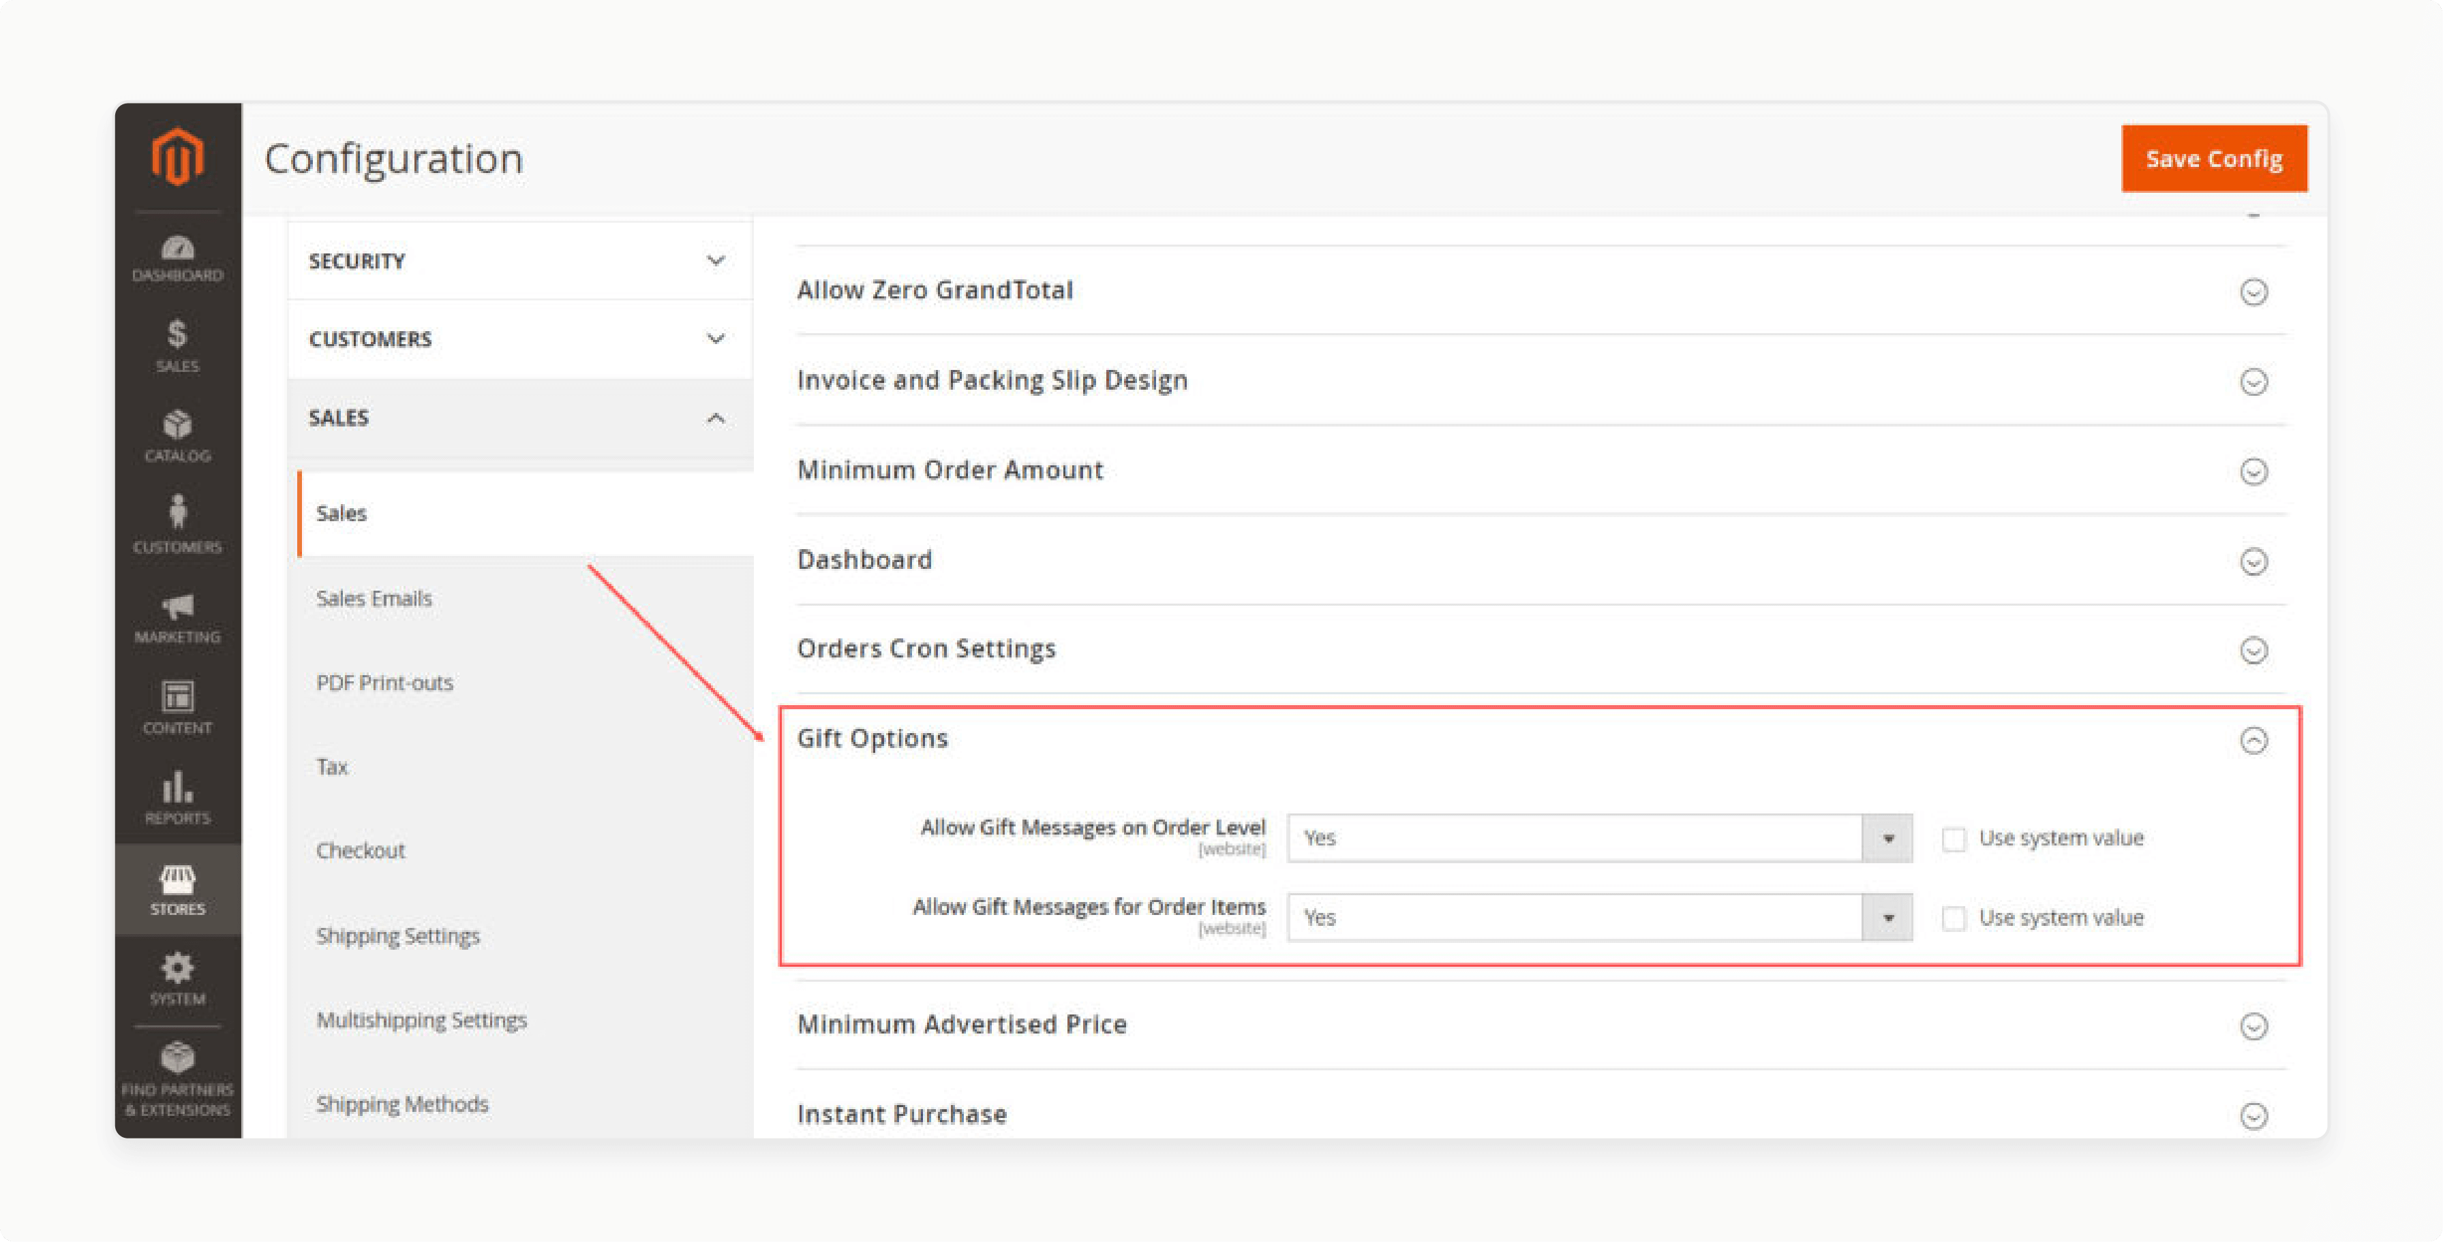
Task: Open the Customers person sidebar icon
Action: [x=177, y=525]
